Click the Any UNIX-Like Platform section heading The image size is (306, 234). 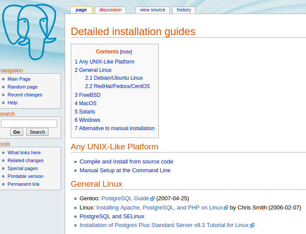[x=115, y=147]
